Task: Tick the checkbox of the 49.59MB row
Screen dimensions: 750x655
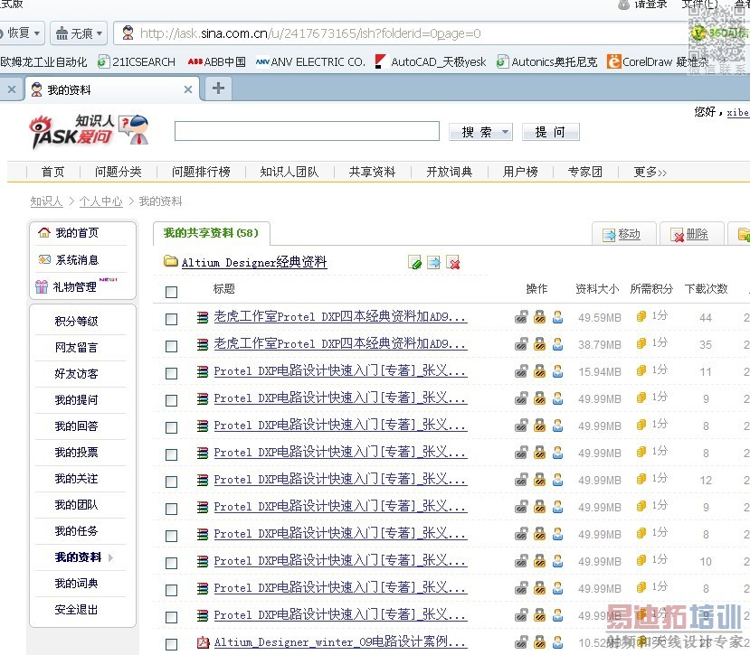Action: [x=171, y=319]
